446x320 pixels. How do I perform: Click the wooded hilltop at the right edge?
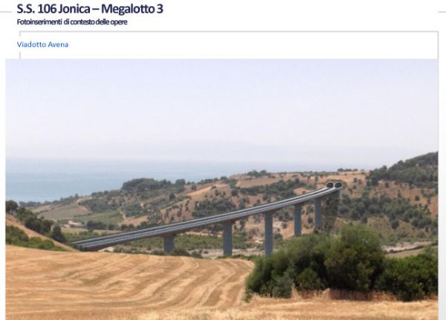coord(410,169)
